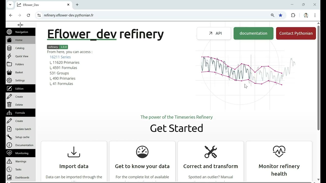Click the refinery 1.0.0 version badge

[58, 47]
